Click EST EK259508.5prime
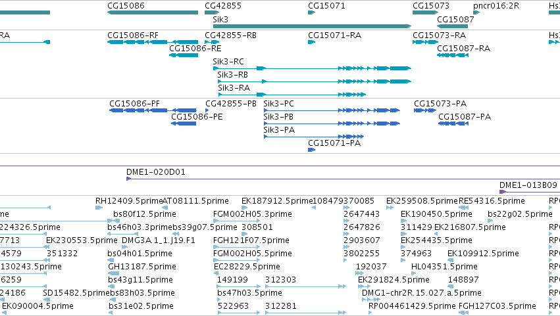Viewport: 560px width, 316px height. (x=422, y=201)
